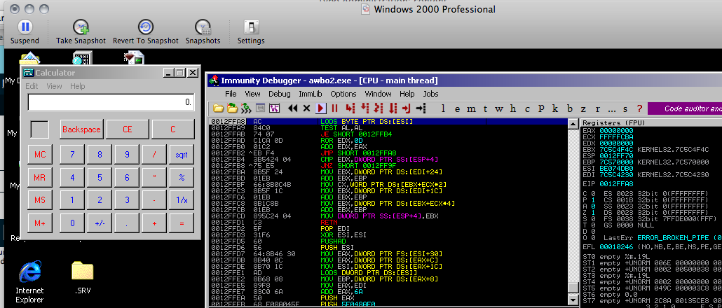Click the graph view toolbar icon

(275, 108)
